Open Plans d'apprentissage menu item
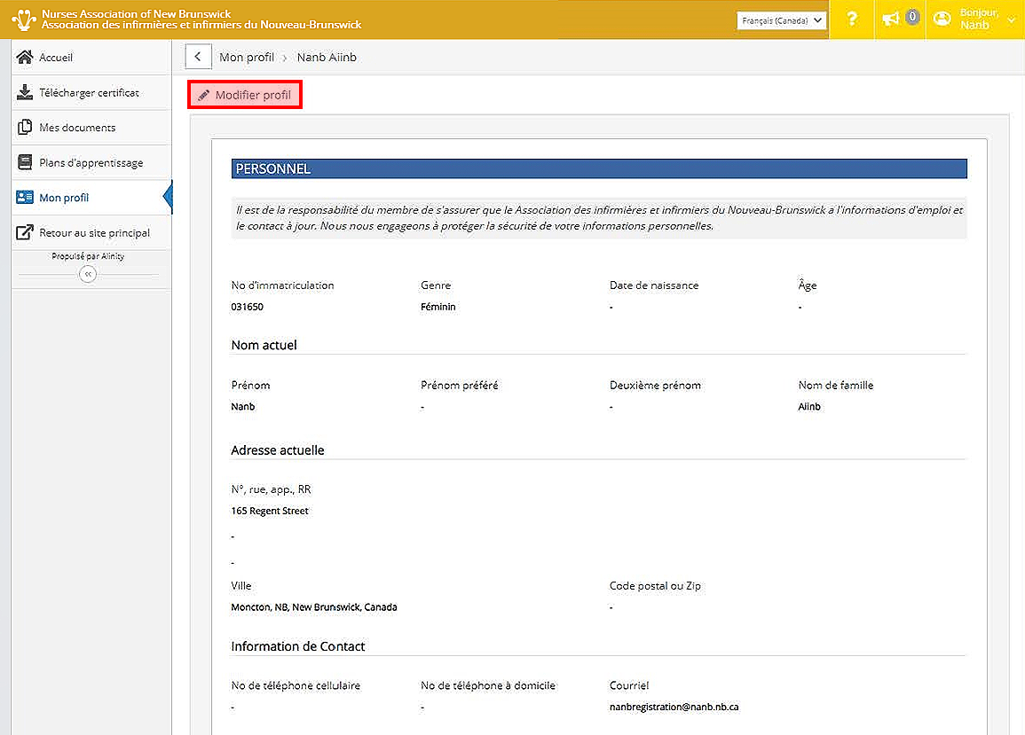 pos(91,163)
